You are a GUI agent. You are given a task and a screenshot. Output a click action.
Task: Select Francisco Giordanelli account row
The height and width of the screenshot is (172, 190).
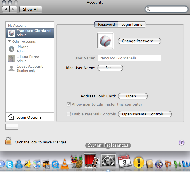[x=30, y=33]
